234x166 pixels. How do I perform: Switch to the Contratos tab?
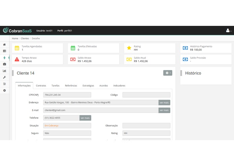(x=41, y=86)
